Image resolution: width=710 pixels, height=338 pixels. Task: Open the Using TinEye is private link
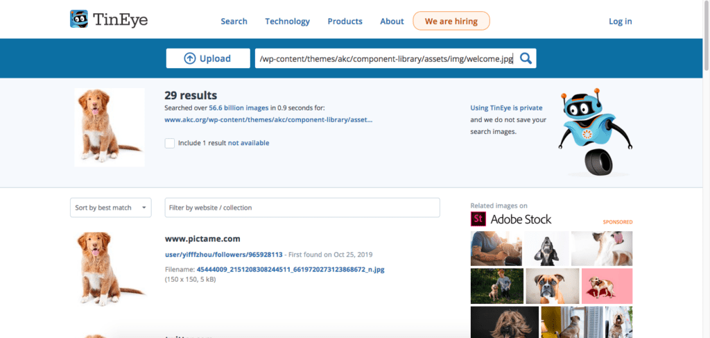[x=506, y=108]
